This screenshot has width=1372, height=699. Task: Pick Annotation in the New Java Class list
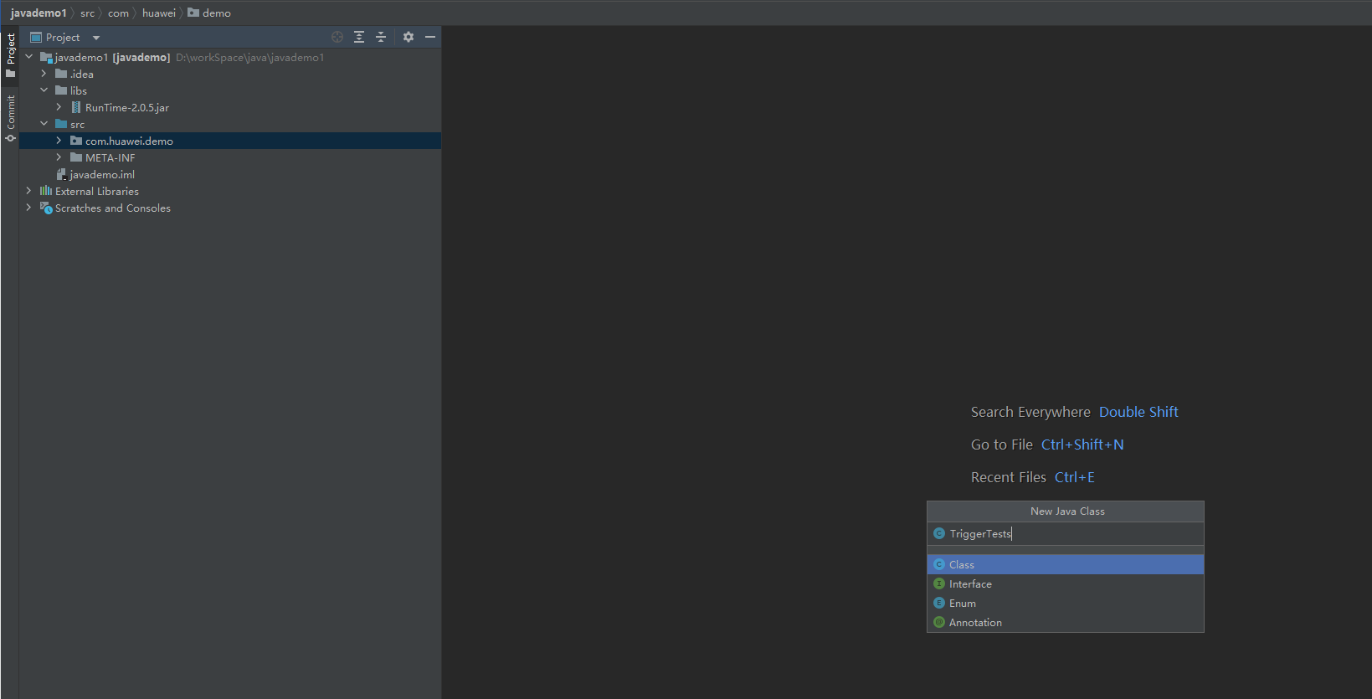tap(975, 623)
